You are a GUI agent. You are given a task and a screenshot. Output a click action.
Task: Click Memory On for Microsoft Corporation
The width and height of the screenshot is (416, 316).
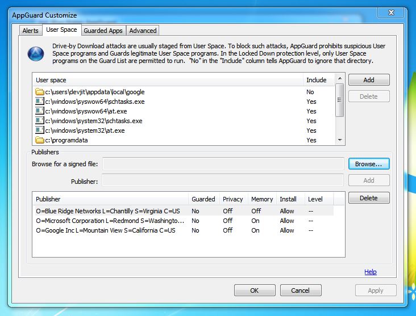[x=255, y=221]
